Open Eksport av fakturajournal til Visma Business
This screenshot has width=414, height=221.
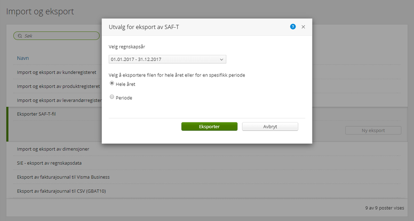(63, 177)
